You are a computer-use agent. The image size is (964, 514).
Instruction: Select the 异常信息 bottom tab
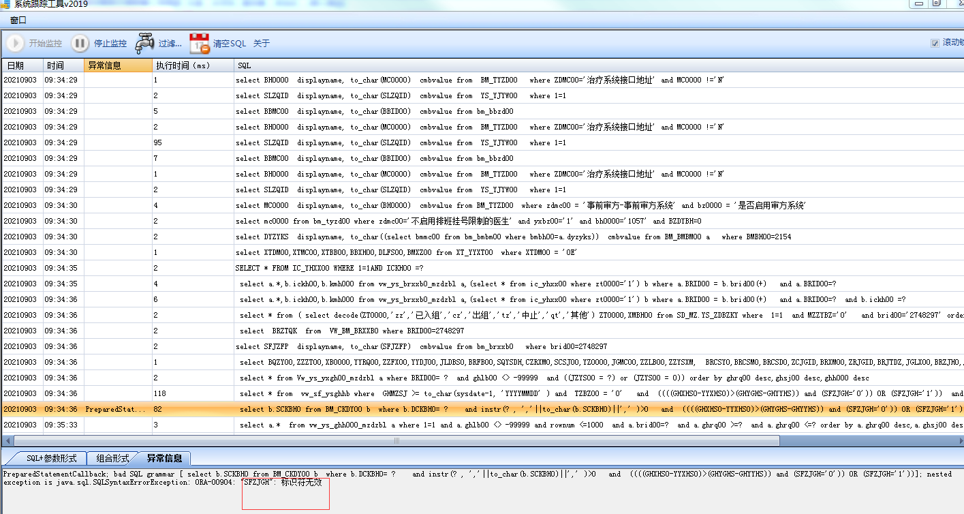pyautogui.click(x=164, y=458)
